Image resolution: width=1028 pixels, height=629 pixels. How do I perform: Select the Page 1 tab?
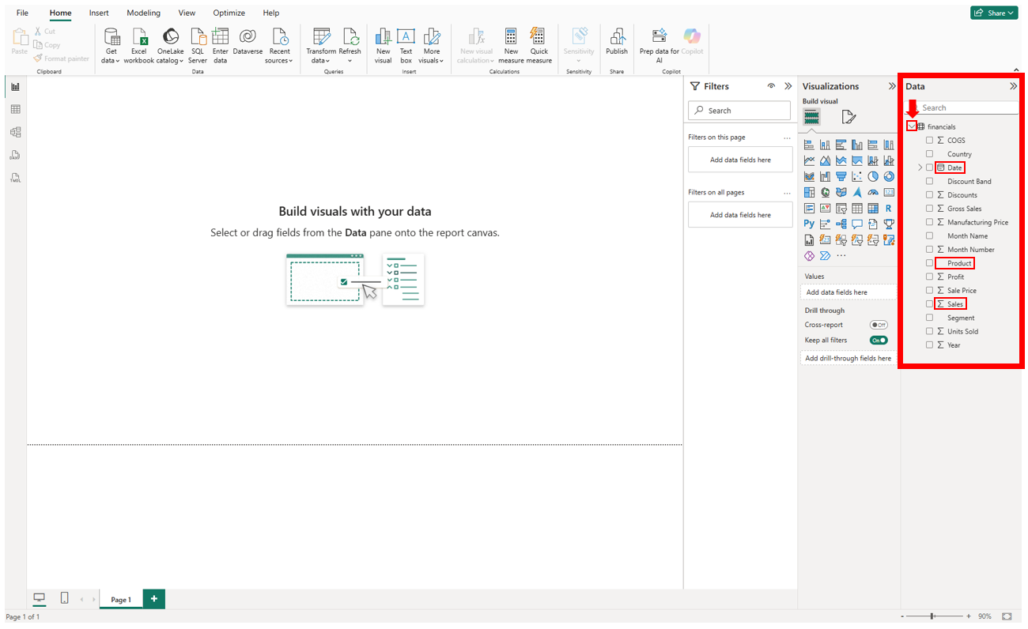121,600
